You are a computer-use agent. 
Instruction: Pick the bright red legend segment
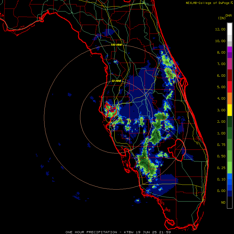(230, 87)
